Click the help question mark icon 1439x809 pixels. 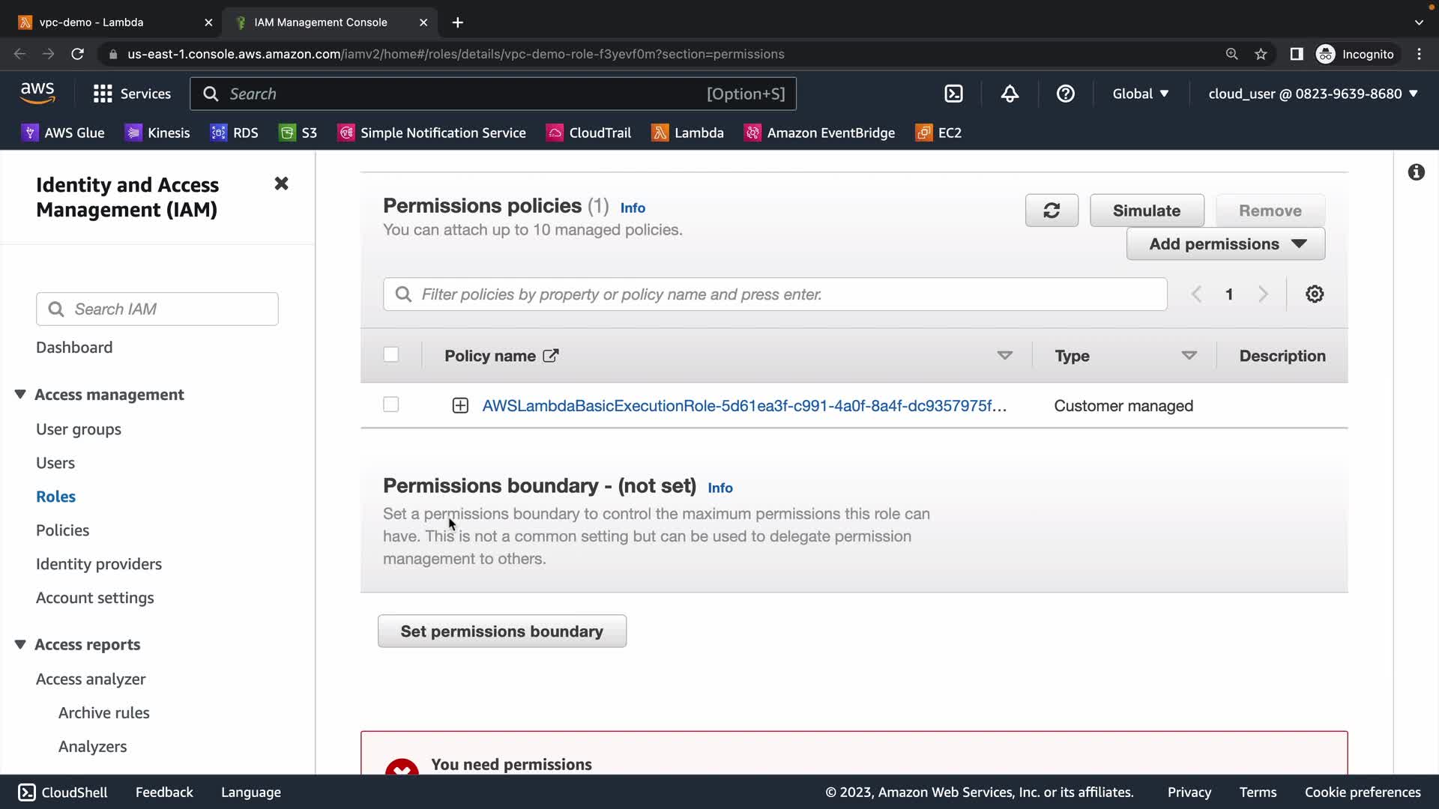pyautogui.click(x=1065, y=94)
